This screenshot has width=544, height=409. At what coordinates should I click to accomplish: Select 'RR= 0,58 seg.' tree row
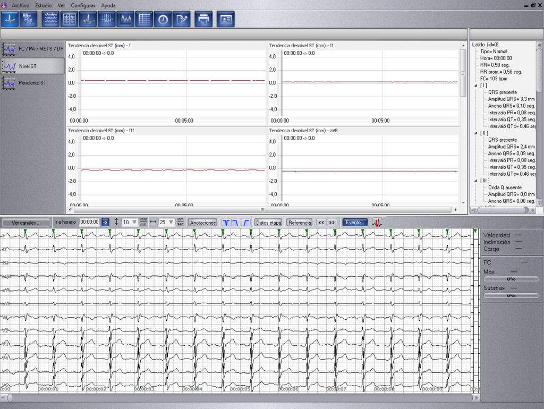pos(495,65)
